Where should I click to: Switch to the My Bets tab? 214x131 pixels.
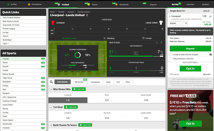point(205,5)
